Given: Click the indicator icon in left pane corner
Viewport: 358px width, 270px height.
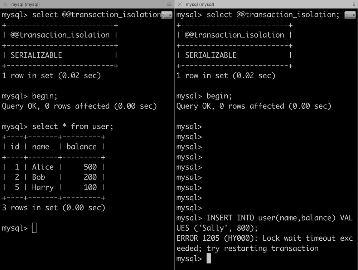Looking at the screenshot, I should click(x=166, y=15).
